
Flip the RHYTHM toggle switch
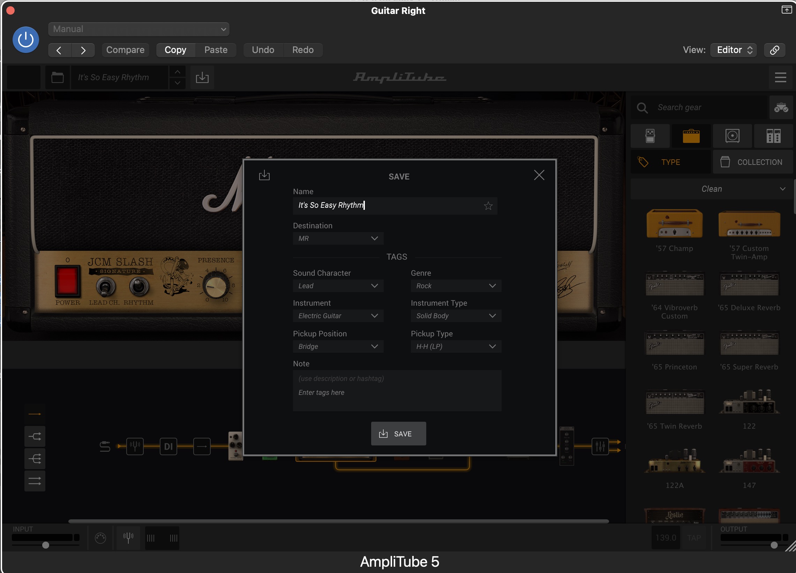pos(139,286)
